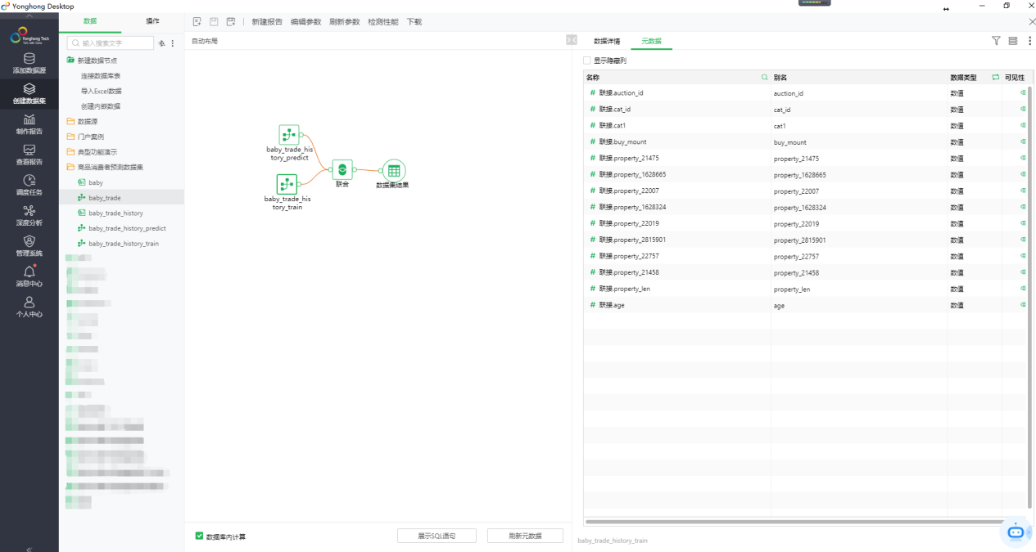Open 查看报告 sidebar section

(x=29, y=155)
